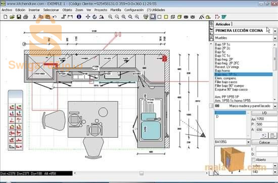
Task: Click the Paste clipboard icon
Action: pyautogui.click(x=48, y=17)
